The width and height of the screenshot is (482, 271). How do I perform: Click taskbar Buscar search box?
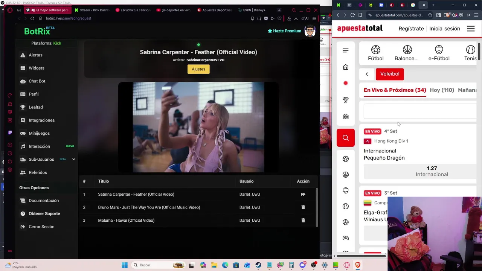(158, 265)
